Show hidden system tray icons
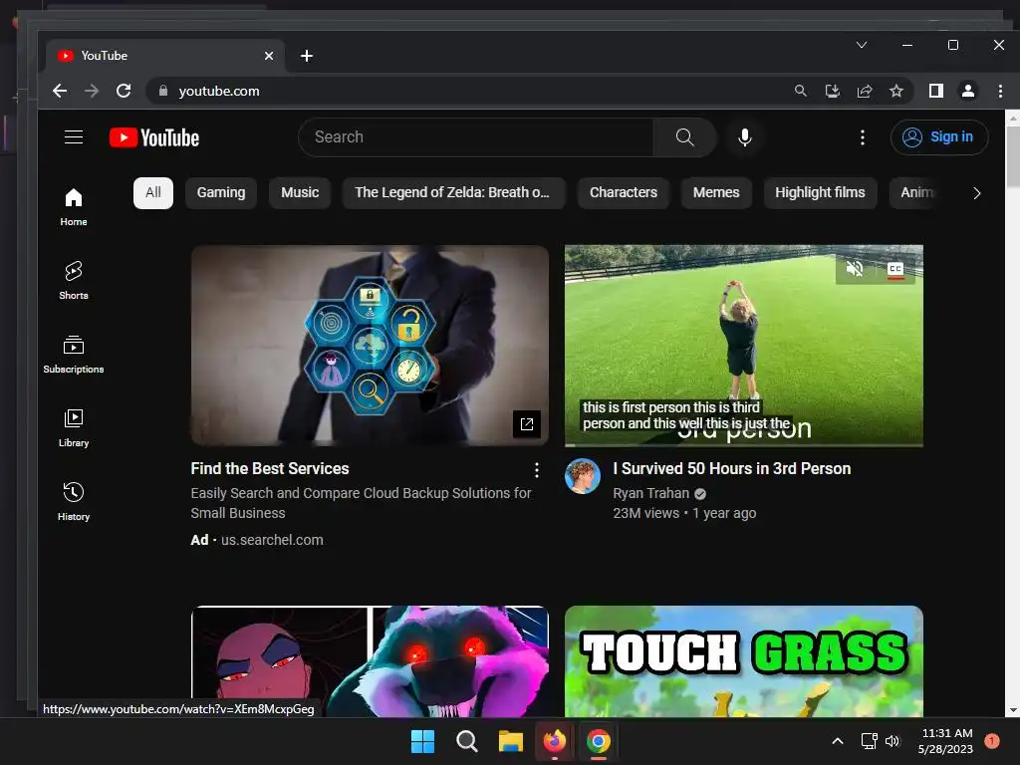The height and width of the screenshot is (765, 1020). tap(838, 741)
